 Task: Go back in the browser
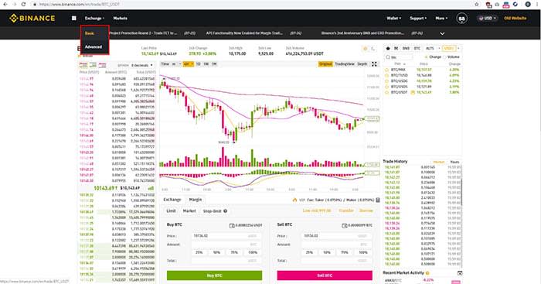[5, 4]
